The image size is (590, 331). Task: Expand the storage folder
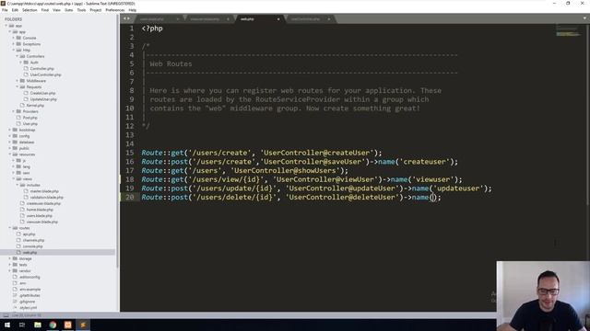click(x=10, y=258)
